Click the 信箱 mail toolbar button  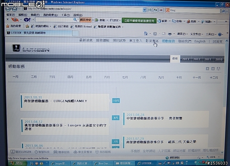pyautogui.click(x=177, y=21)
